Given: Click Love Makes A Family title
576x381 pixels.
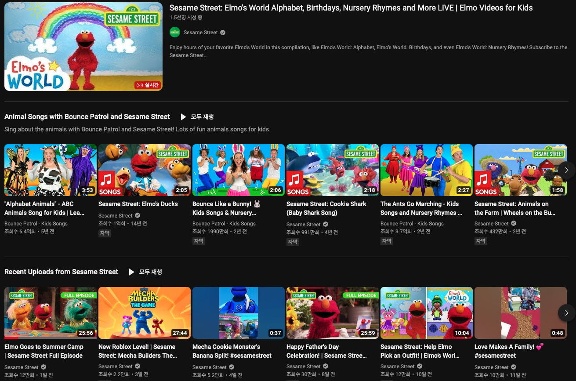Looking at the screenshot, I should [x=509, y=351].
